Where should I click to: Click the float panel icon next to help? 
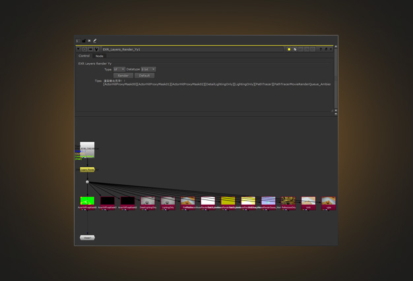(326, 49)
